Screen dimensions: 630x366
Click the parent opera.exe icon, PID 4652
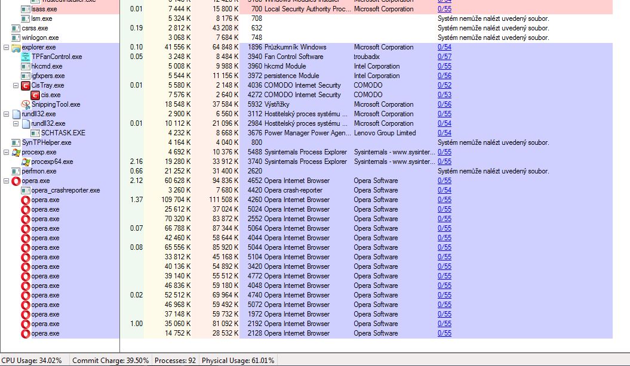click(16, 181)
